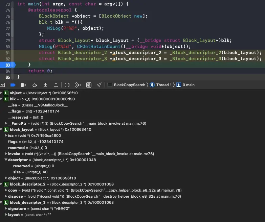Expand the signature entry

[6, 208]
